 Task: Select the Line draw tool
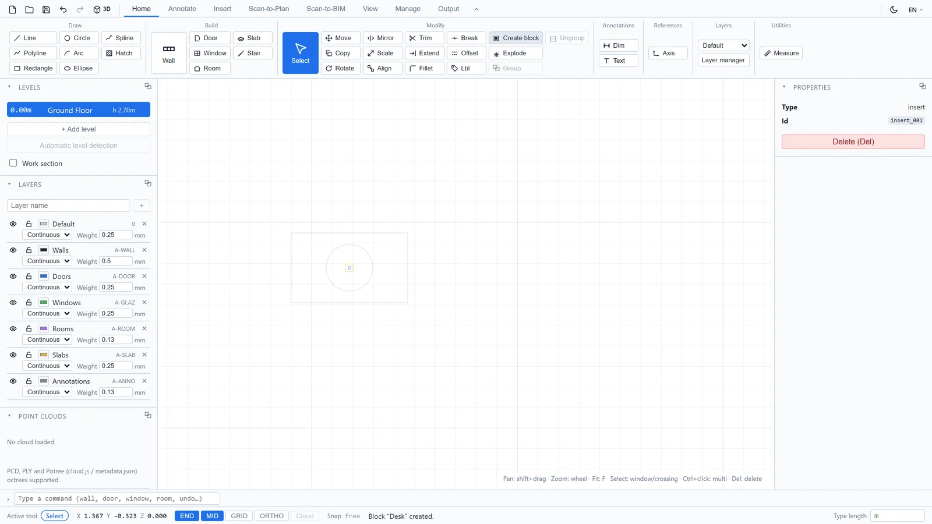pyautogui.click(x=33, y=38)
